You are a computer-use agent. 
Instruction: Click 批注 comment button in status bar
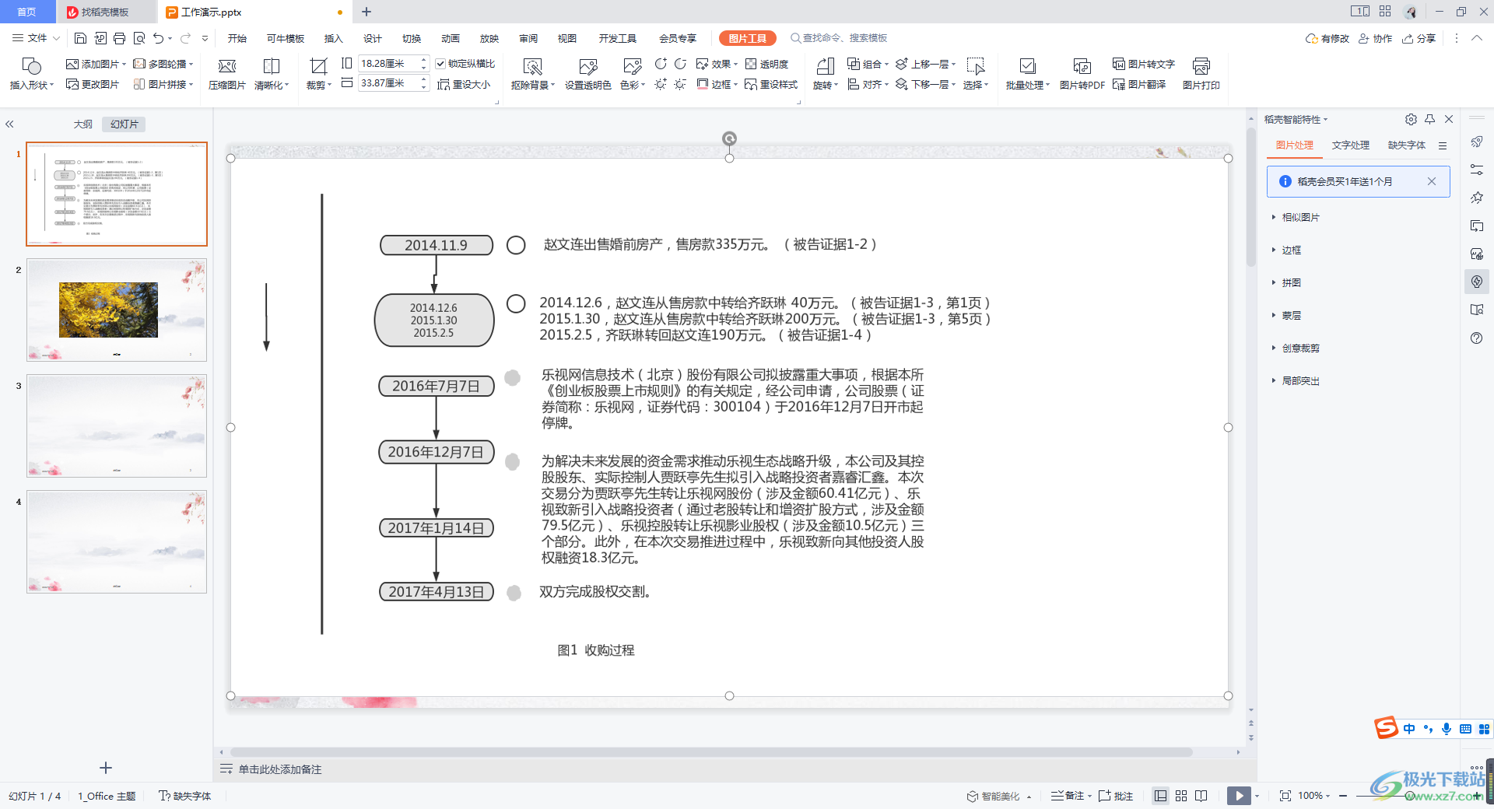pos(1116,795)
